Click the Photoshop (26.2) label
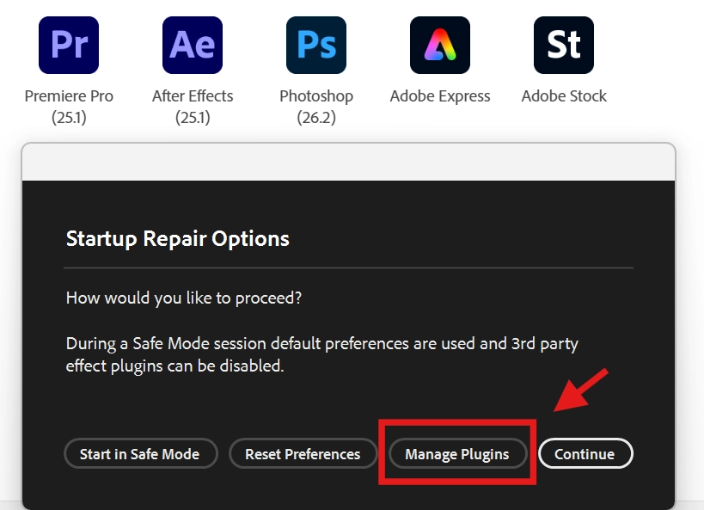This screenshot has height=510, width=704. (x=316, y=107)
